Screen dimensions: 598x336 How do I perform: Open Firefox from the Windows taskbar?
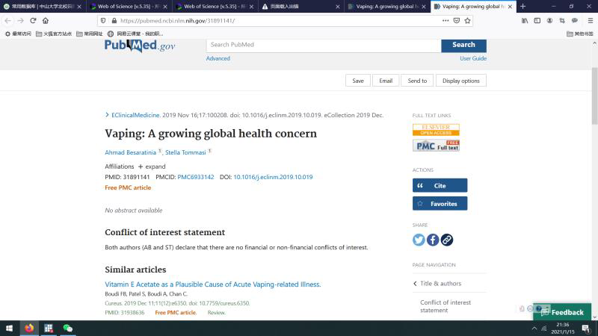[29, 328]
